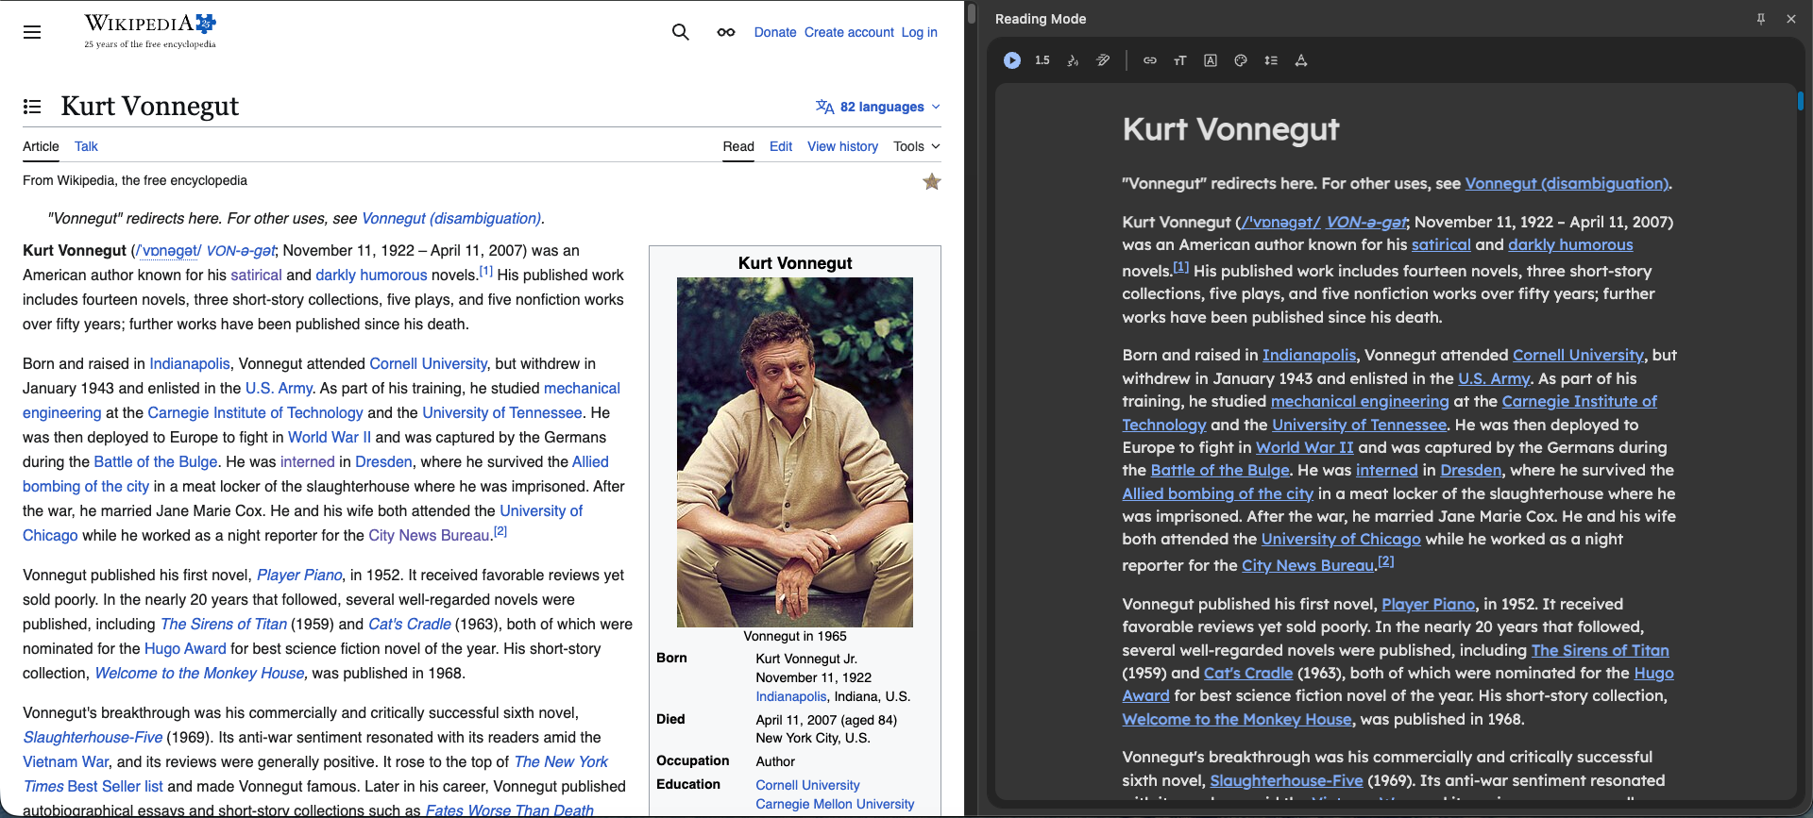This screenshot has width=1813, height=818.
Task: Click Hugo Award link in Wikipedia article
Action: click(x=185, y=648)
